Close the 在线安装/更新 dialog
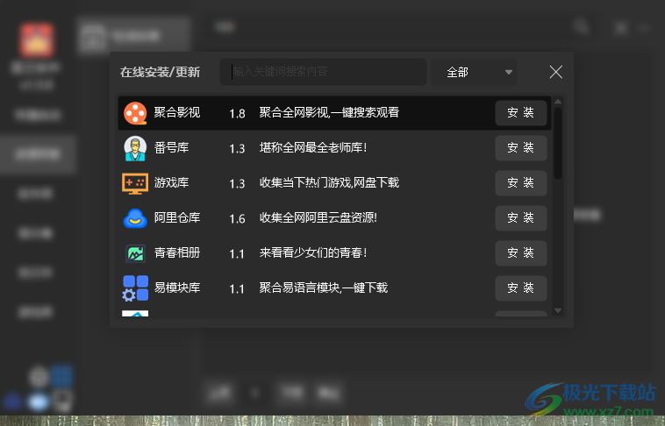 pyautogui.click(x=555, y=72)
